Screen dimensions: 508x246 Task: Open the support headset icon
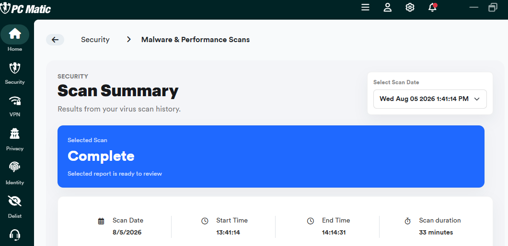tap(15, 235)
